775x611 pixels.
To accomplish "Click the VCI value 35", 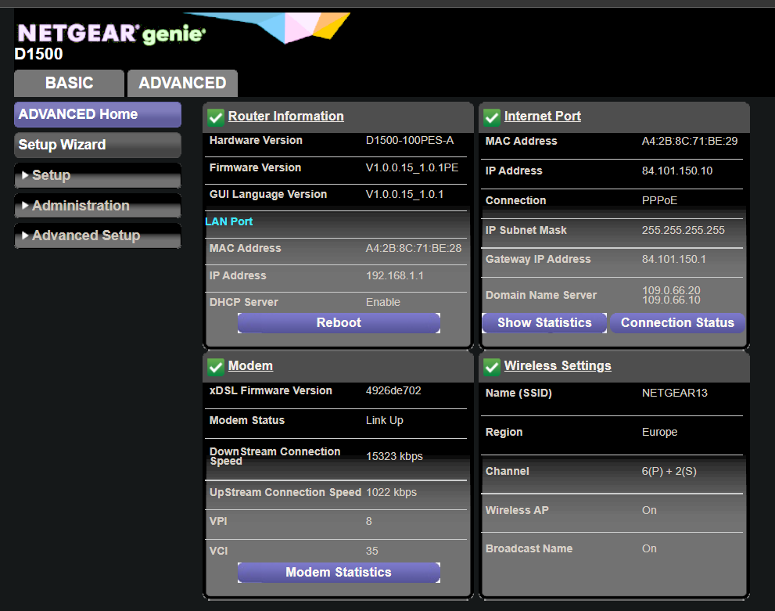I will point(371,551).
